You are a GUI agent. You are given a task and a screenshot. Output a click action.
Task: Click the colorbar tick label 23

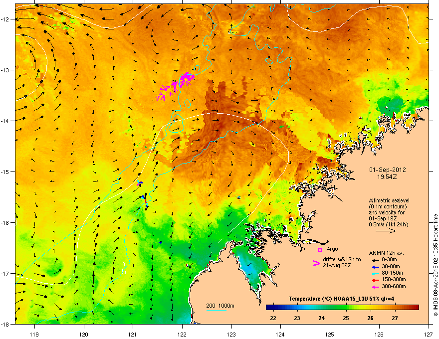click(x=297, y=318)
